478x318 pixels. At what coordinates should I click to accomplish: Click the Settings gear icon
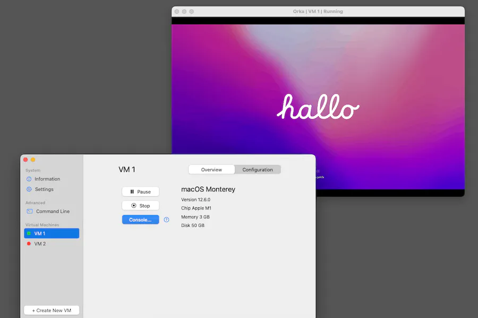29,189
